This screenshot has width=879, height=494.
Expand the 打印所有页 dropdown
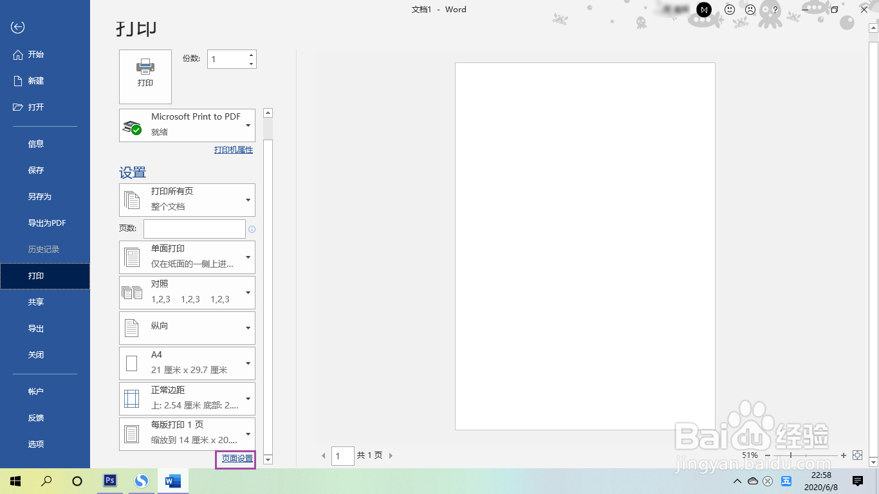pos(187,200)
